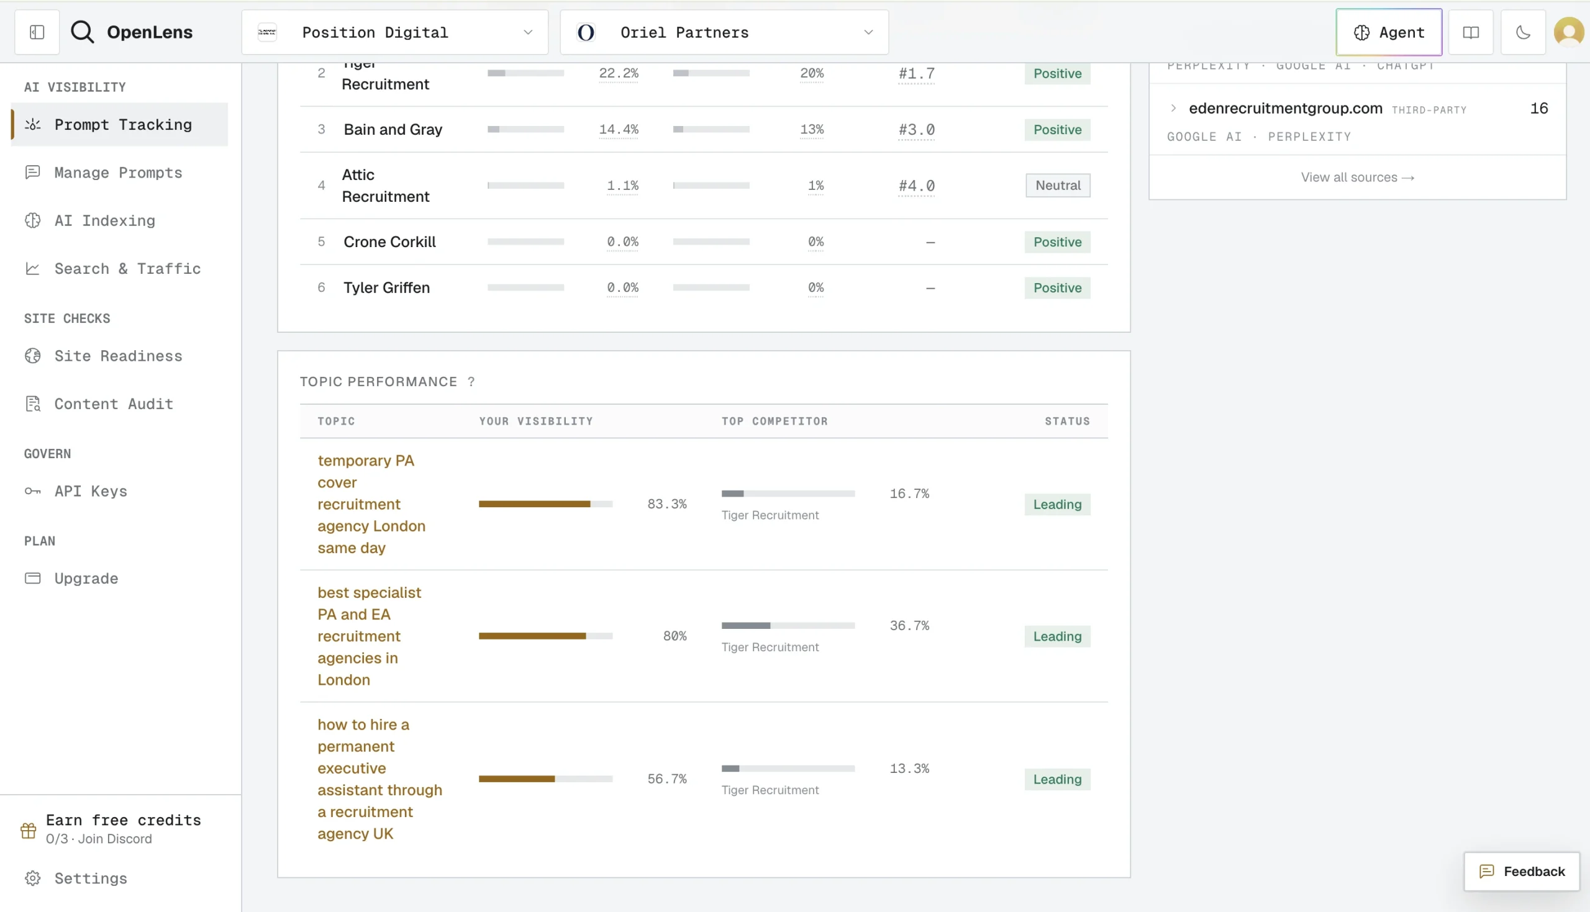Screen dimensions: 1590x912
Task: Toggle dark mode moon icon
Action: pyautogui.click(x=1523, y=32)
